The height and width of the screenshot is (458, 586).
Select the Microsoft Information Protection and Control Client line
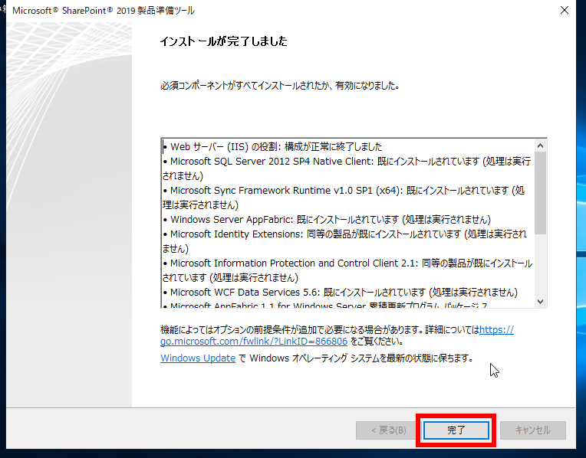point(347,270)
